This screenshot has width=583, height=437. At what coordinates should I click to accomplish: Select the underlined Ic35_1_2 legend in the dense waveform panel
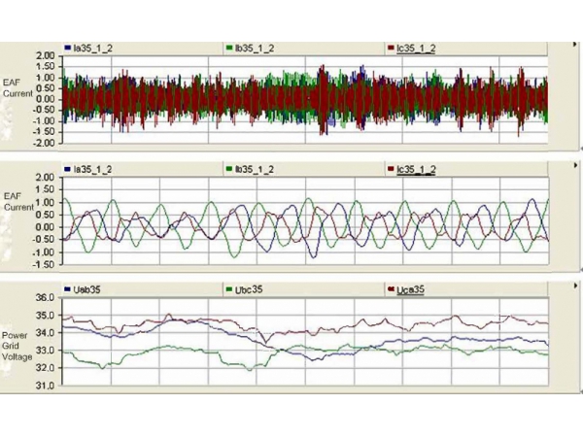[415, 47]
